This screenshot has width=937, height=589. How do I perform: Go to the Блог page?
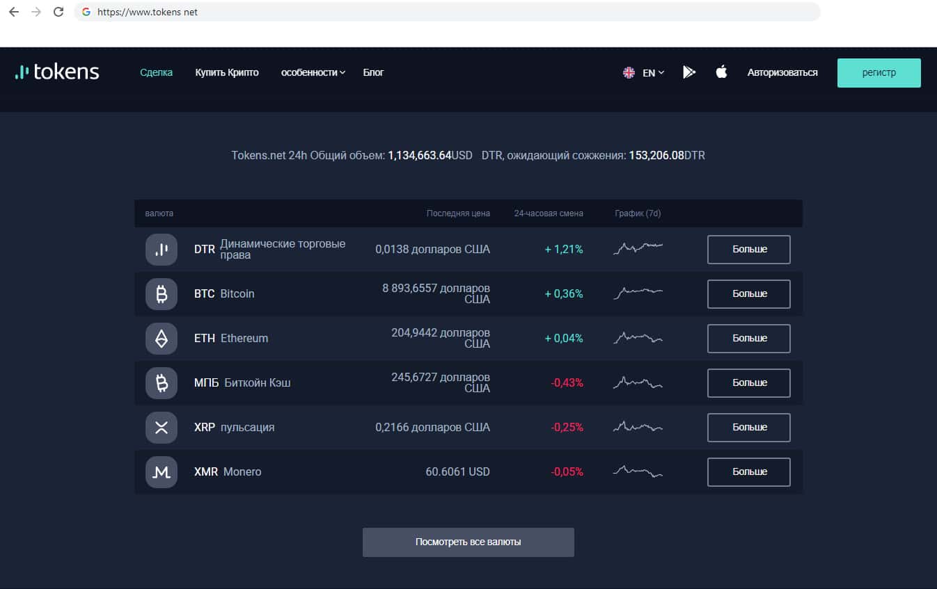pos(373,72)
